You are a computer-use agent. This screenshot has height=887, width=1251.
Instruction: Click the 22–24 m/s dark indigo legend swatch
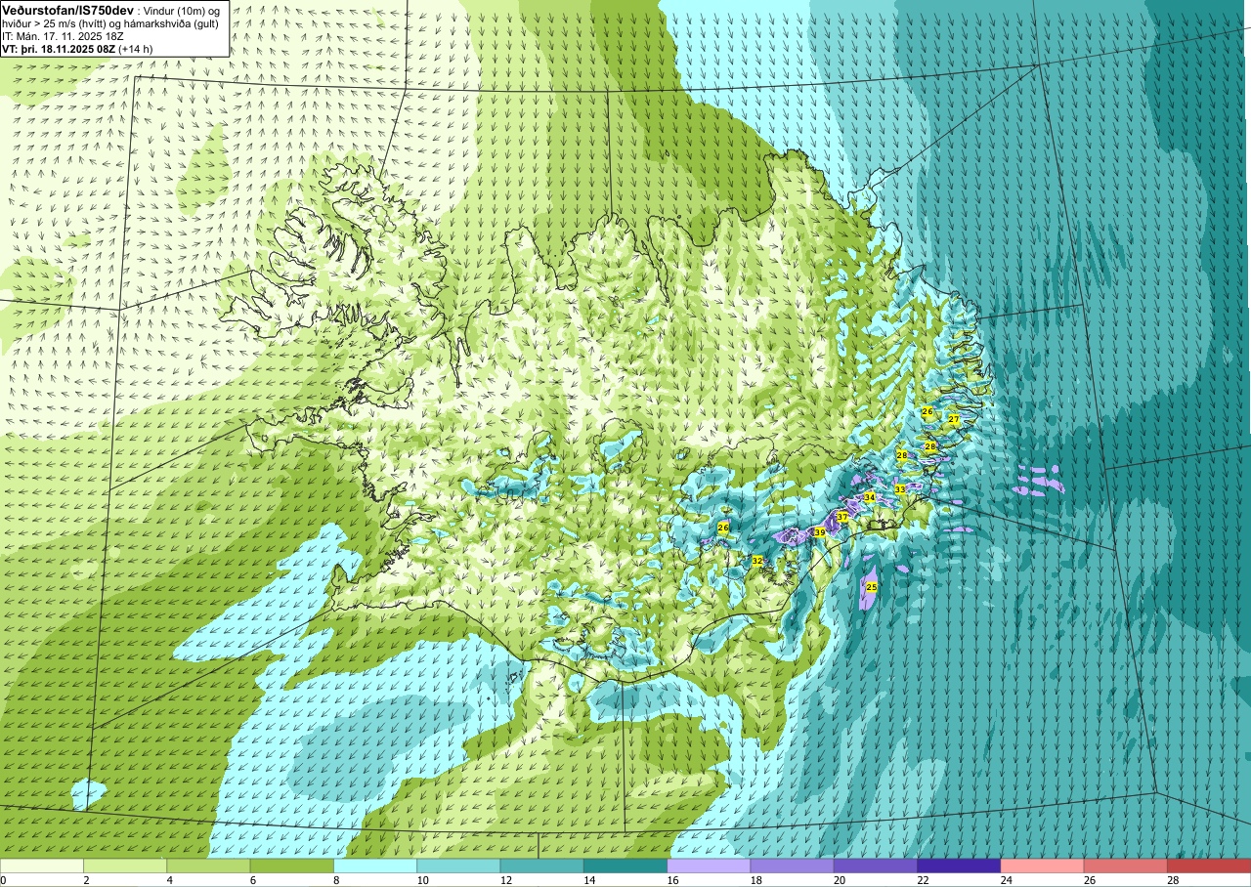click(x=959, y=866)
